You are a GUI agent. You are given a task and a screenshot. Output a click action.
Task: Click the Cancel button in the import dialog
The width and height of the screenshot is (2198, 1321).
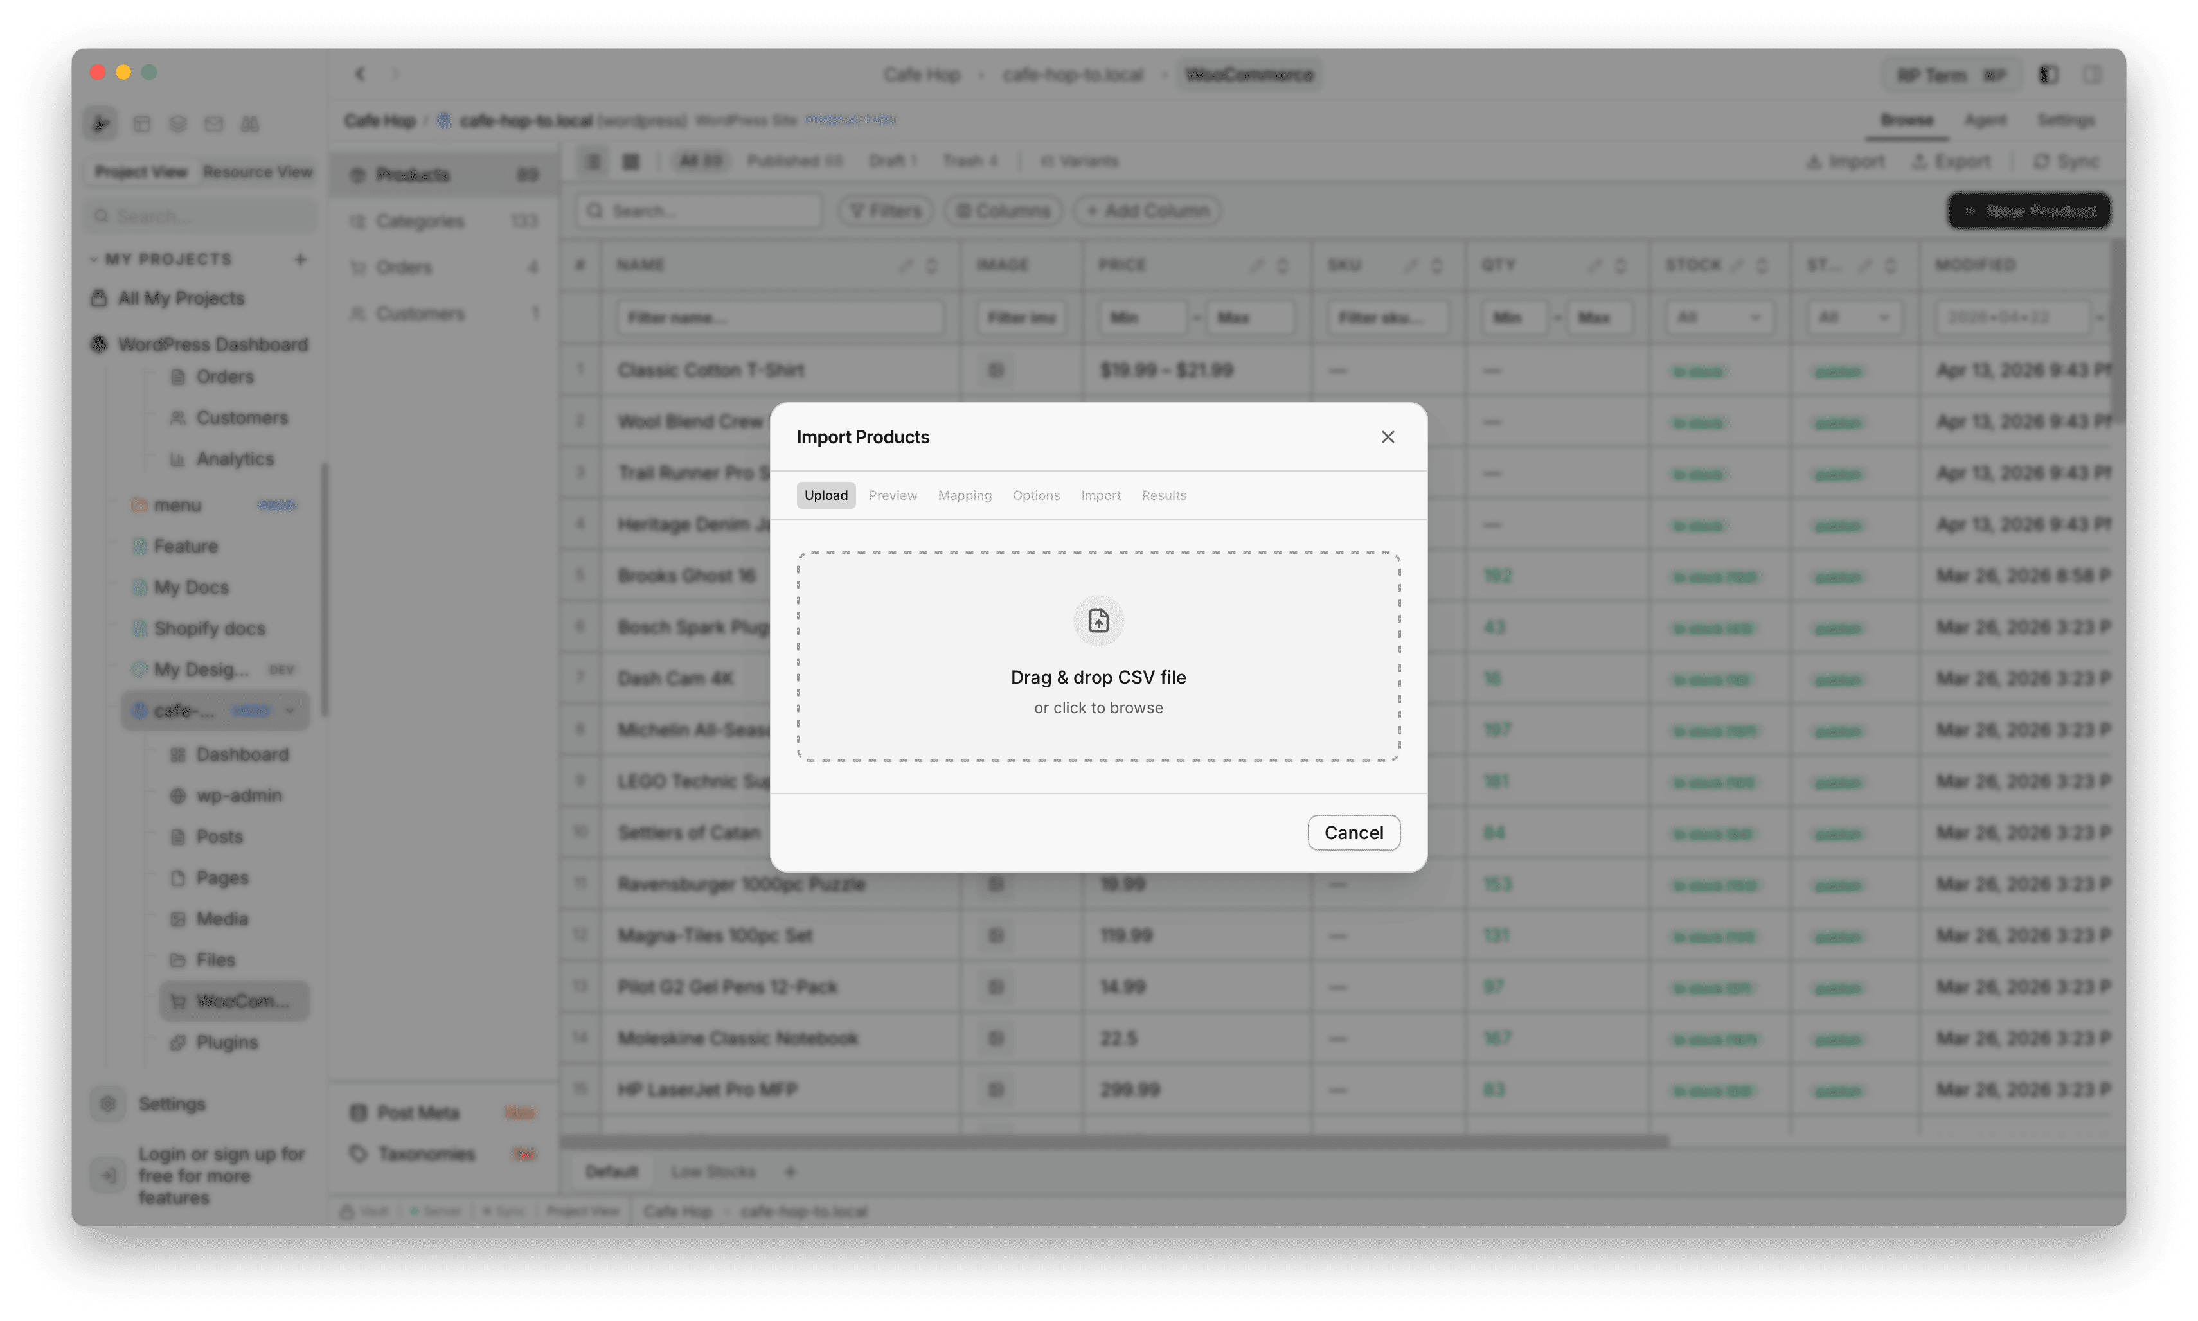point(1353,832)
